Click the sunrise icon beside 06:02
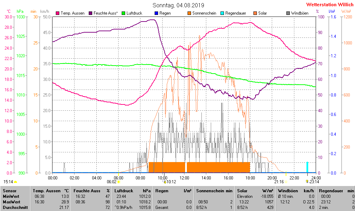Screen dimensions: 355x211 click(119, 182)
